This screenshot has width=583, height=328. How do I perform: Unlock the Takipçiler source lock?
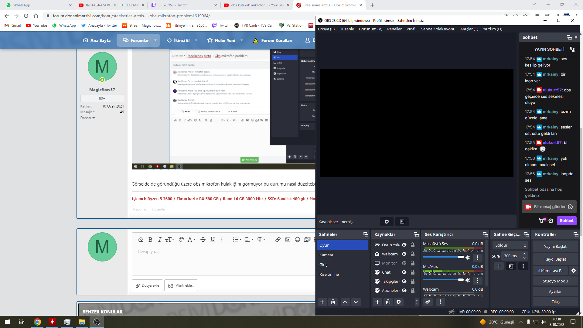tap(413, 281)
